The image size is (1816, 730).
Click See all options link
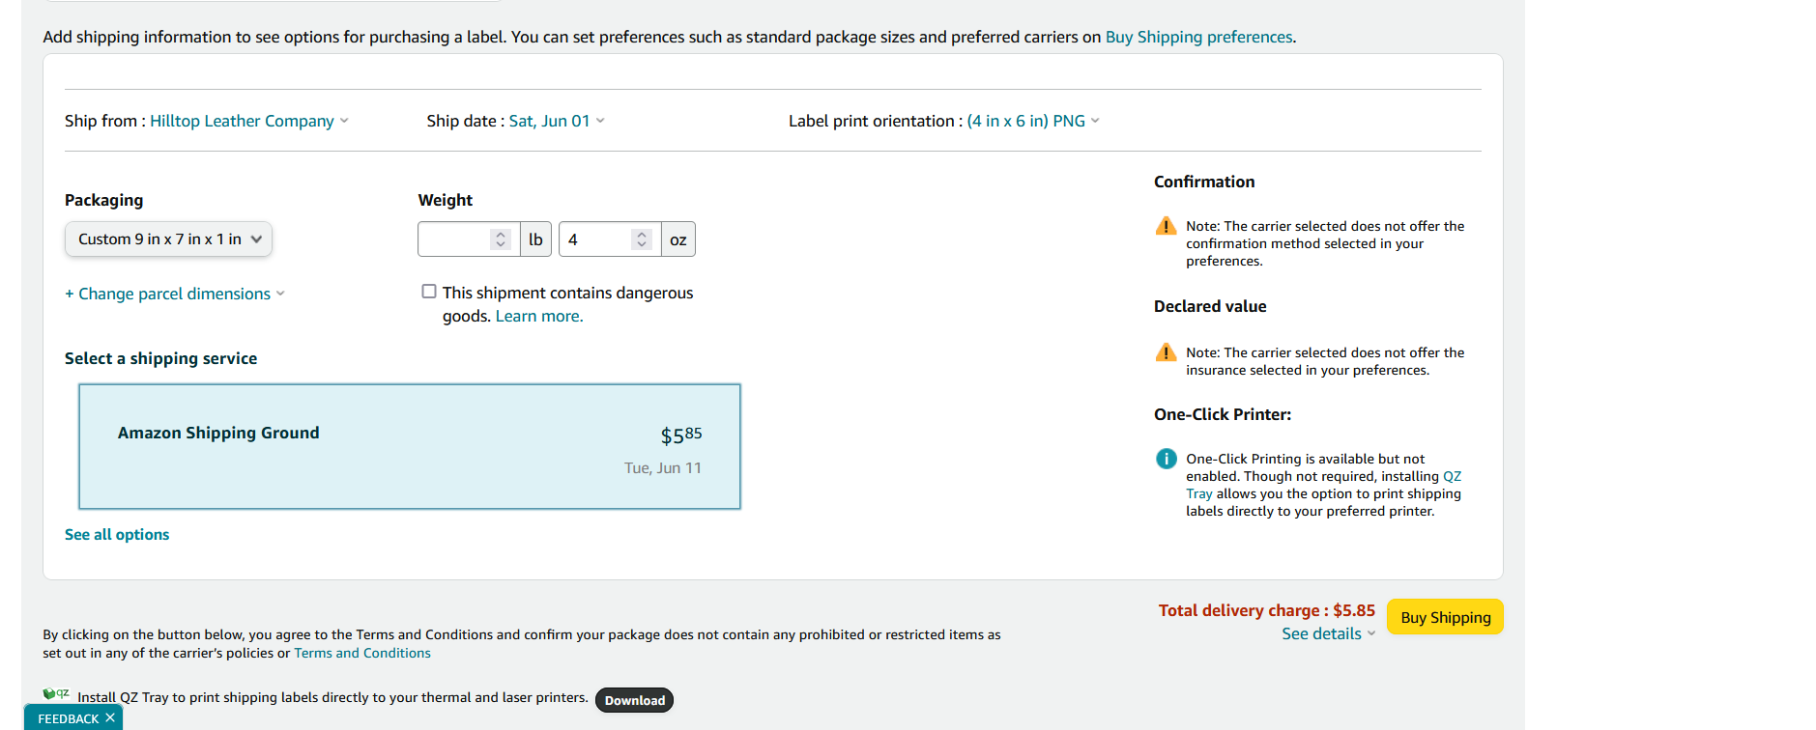tap(117, 534)
